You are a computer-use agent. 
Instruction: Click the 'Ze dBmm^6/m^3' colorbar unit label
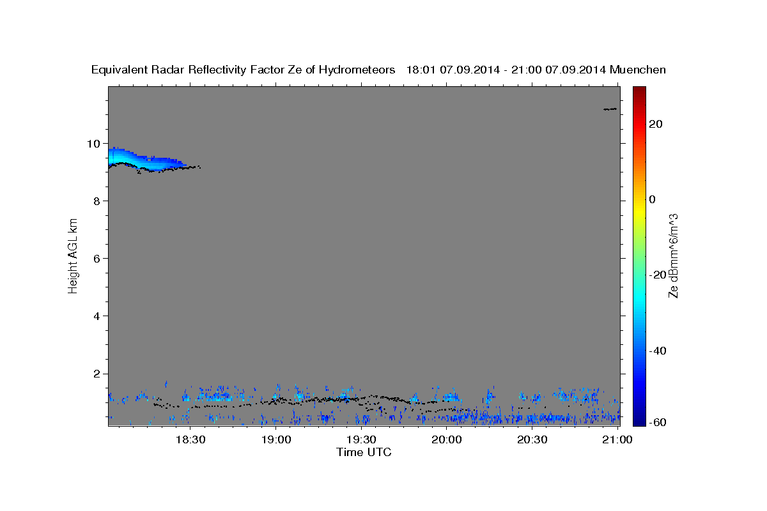[x=673, y=256]
